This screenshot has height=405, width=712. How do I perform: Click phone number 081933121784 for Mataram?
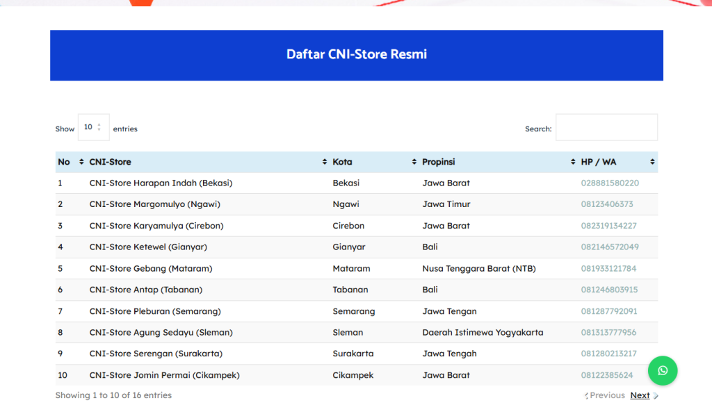coord(608,268)
